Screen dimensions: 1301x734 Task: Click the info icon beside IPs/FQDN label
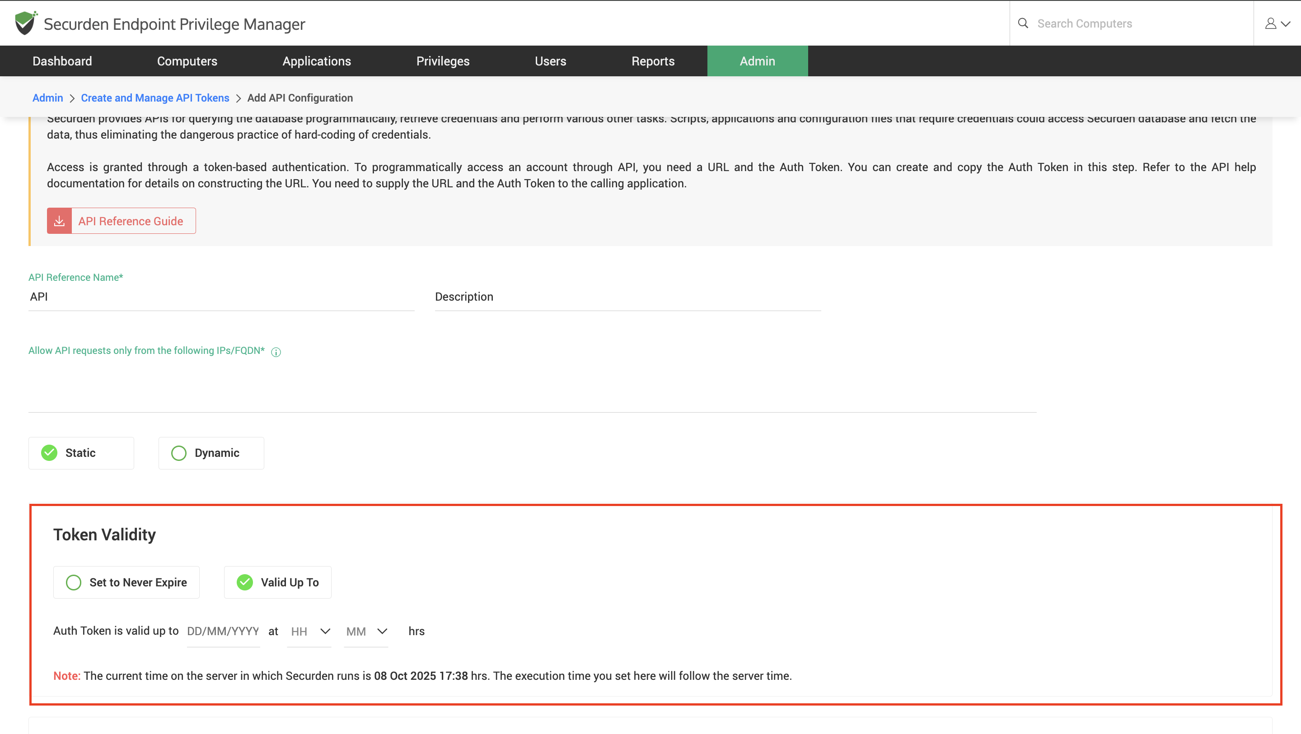point(276,352)
